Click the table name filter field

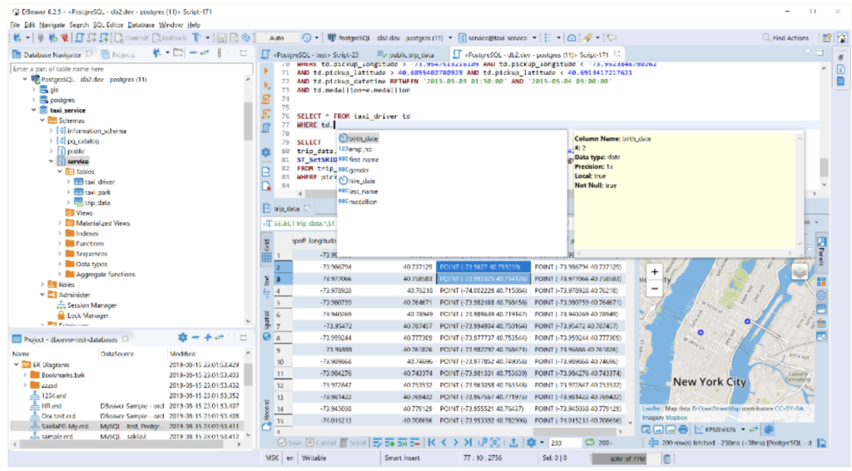click(x=131, y=69)
